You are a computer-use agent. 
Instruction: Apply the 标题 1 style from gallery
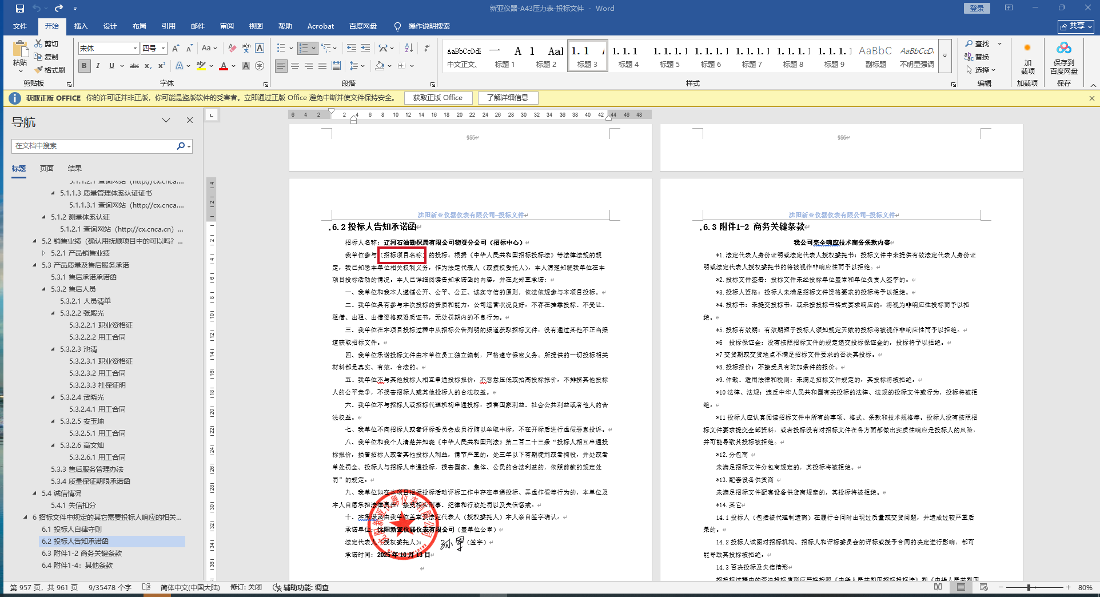click(x=505, y=55)
